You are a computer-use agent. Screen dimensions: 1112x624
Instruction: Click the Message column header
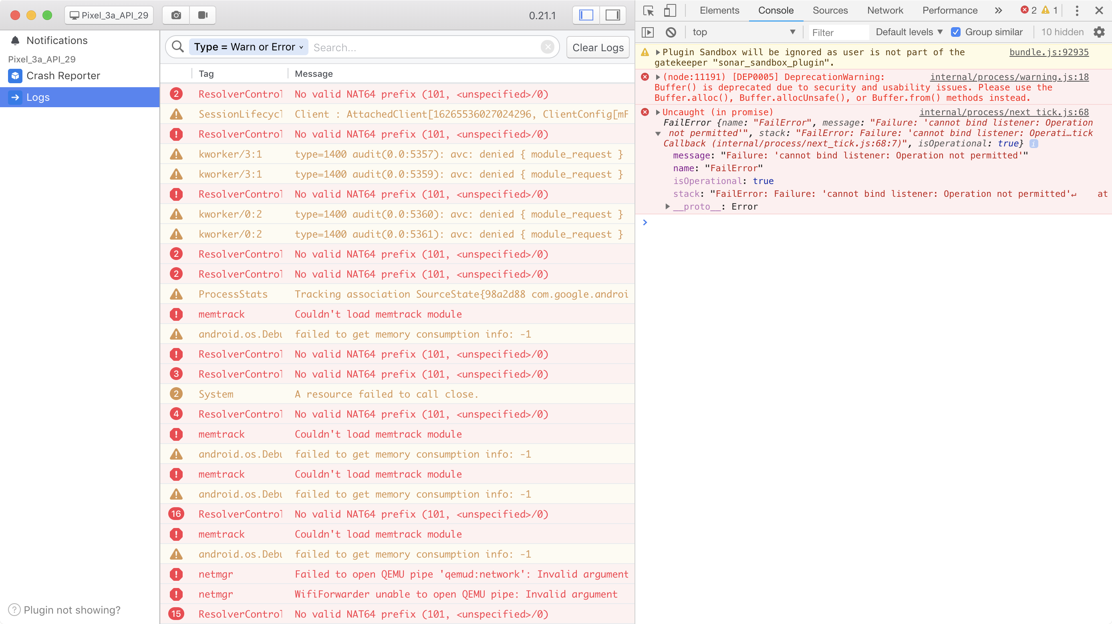coord(314,74)
